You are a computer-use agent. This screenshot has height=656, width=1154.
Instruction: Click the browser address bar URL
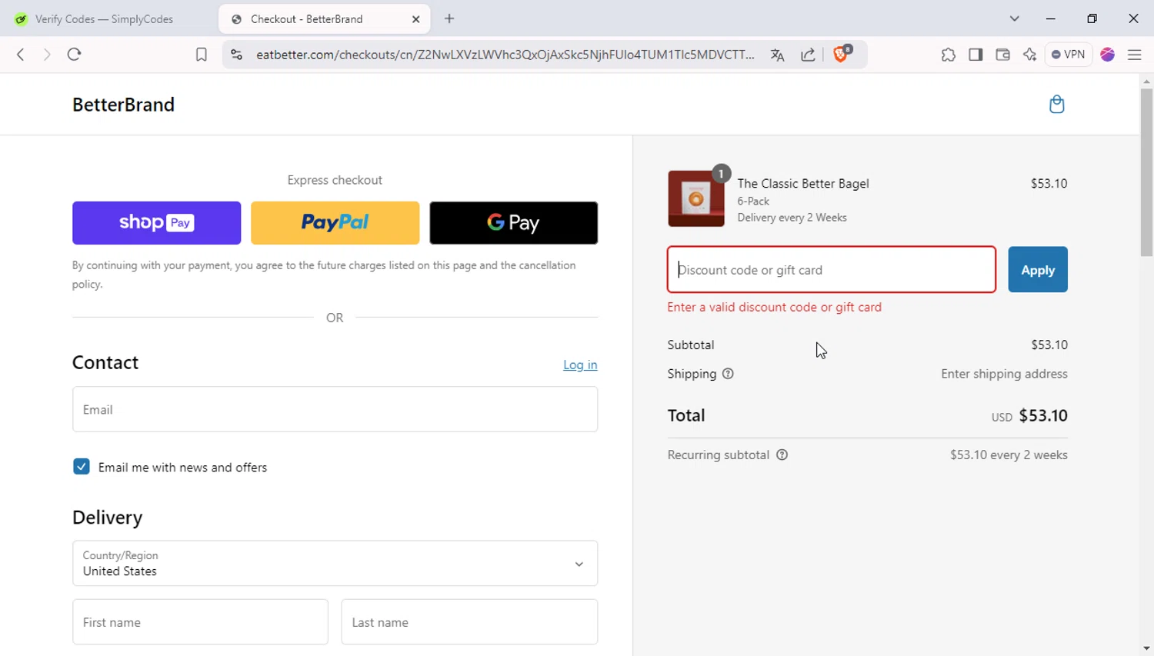coord(505,55)
